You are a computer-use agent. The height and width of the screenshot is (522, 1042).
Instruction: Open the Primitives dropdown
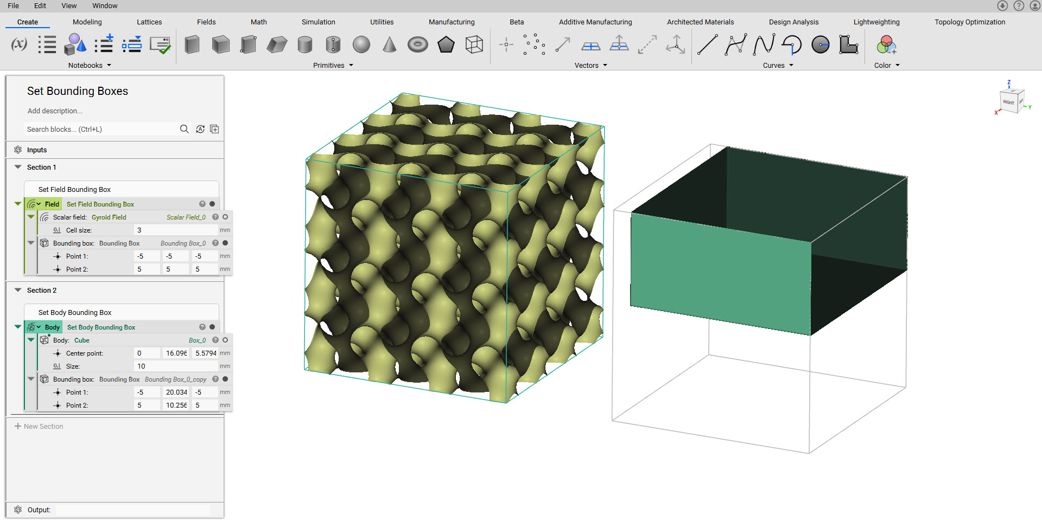coord(333,65)
